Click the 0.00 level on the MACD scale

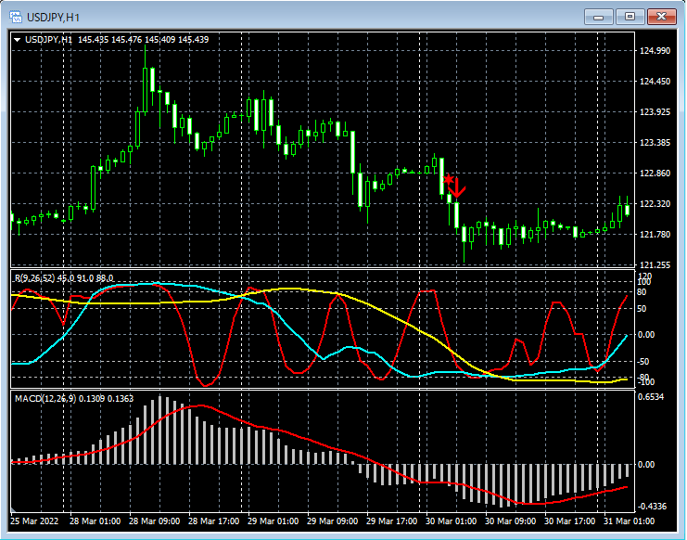[x=647, y=465]
